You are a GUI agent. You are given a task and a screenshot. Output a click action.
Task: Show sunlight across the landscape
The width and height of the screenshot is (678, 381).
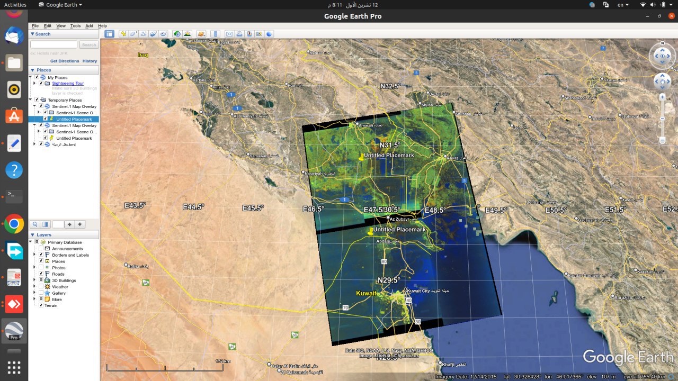point(187,34)
